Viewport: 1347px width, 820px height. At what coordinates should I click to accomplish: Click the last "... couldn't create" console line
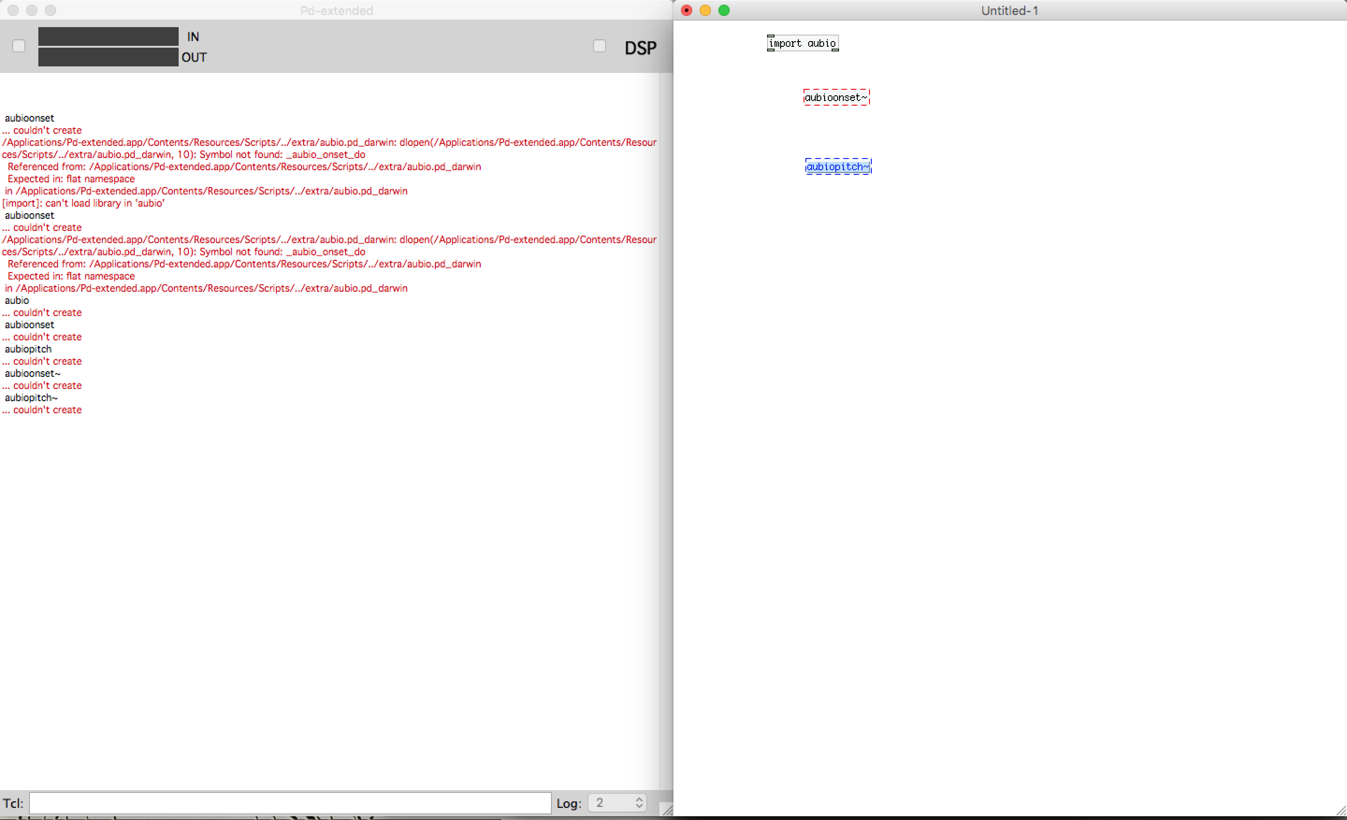point(42,410)
